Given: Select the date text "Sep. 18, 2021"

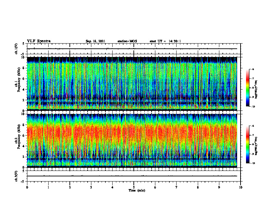Looking at the screenshot, I should [95, 41].
